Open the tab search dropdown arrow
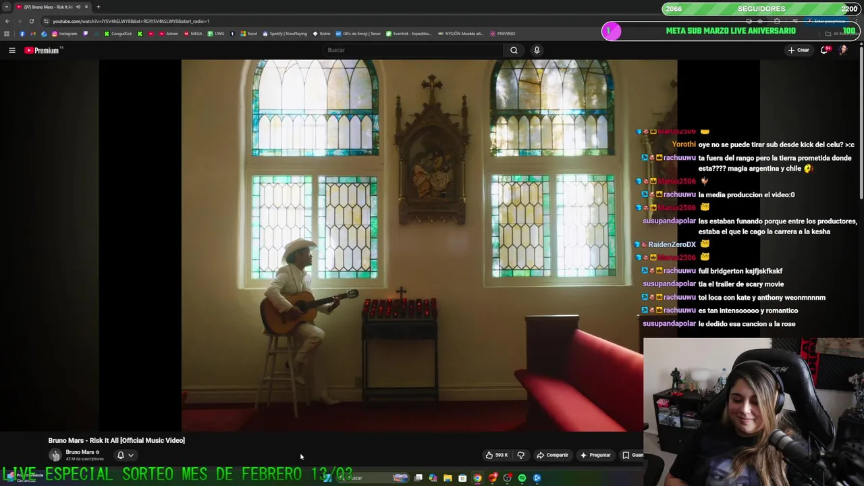864x486 pixels. (7, 7)
